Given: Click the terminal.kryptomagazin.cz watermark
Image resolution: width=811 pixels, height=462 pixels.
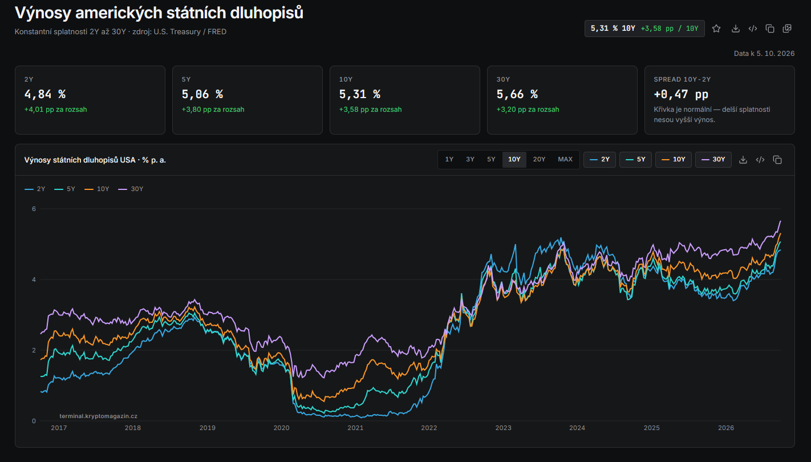Looking at the screenshot, I should click(98, 416).
